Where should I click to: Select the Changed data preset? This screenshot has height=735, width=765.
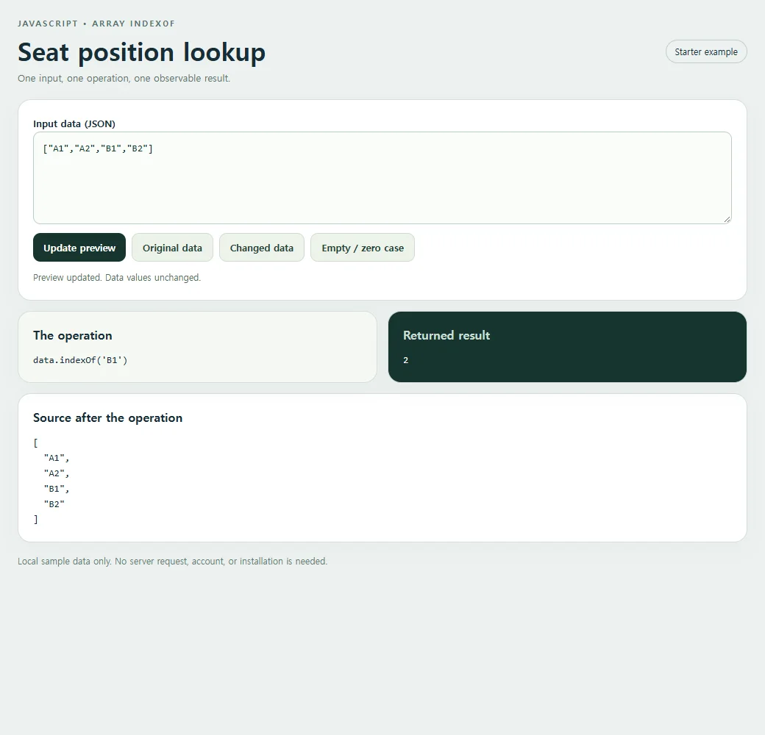point(262,248)
